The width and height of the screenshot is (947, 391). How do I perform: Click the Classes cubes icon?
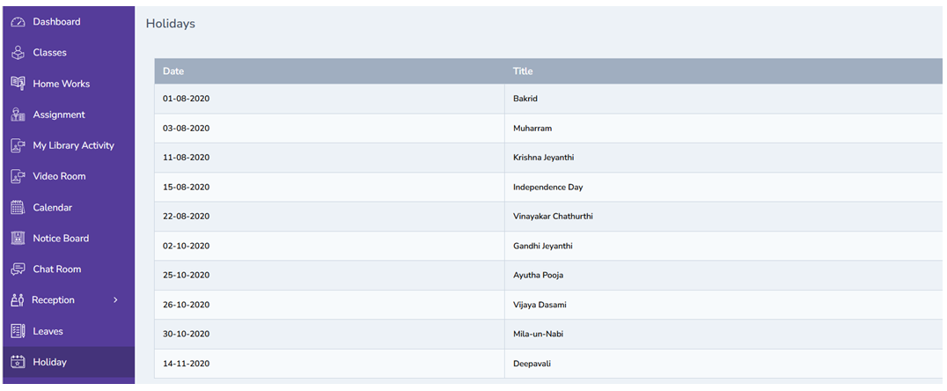(18, 53)
